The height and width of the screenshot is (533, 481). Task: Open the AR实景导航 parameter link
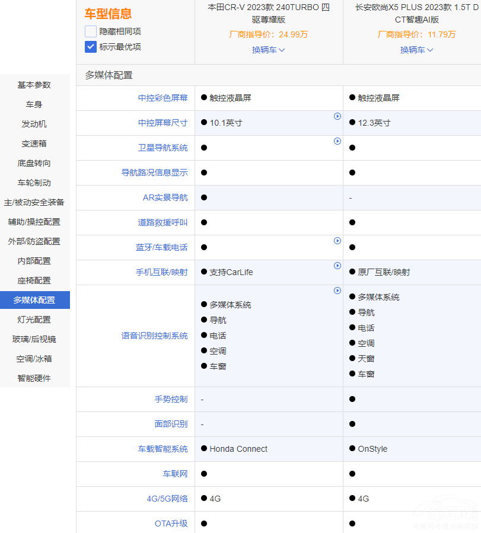tap(165, 197)
